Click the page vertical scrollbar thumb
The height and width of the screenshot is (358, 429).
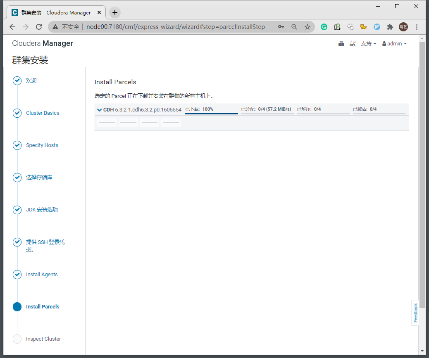point(422,175)
